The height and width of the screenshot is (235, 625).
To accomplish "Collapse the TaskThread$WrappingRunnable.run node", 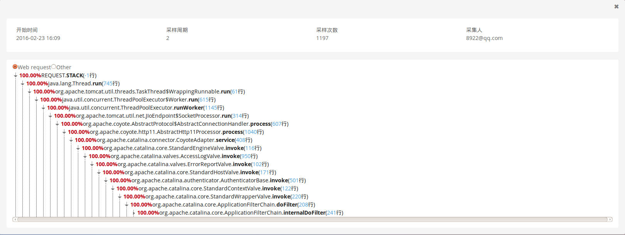I will pos(29,92).
